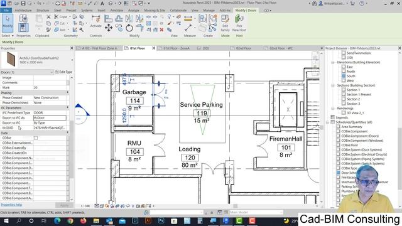Toggle the Properties palette ribbon button
Screen dimensions: 402x226
point(23,28)
